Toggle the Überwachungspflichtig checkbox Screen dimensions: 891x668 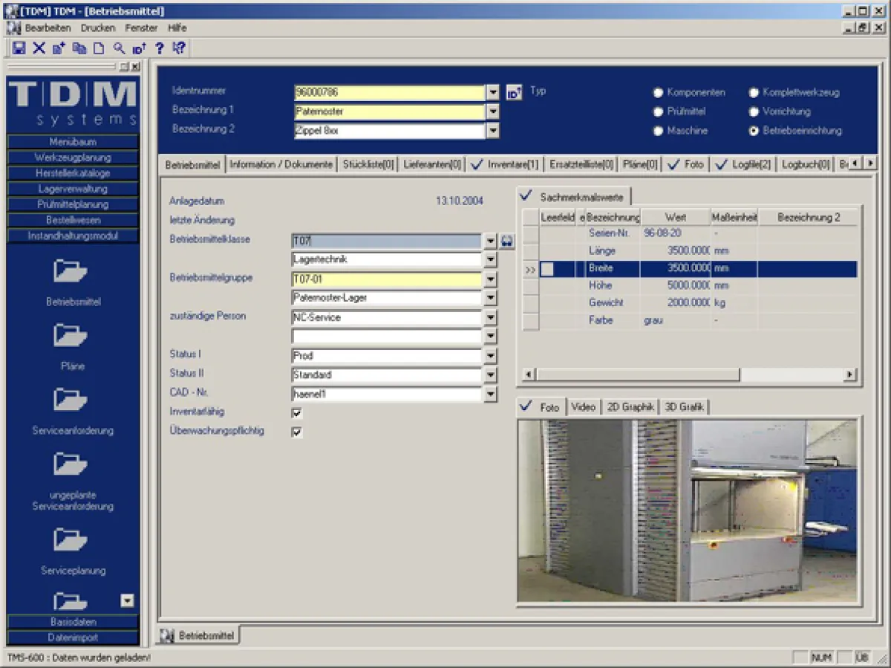tap(297, 432)
